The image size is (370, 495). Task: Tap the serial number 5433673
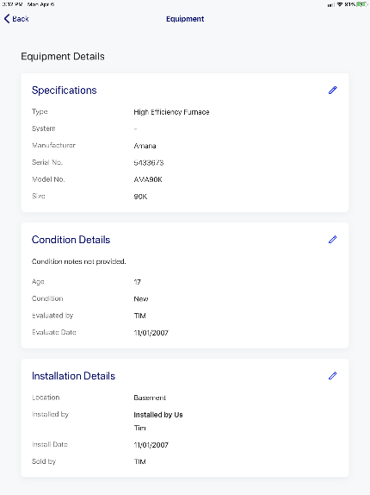149,163
